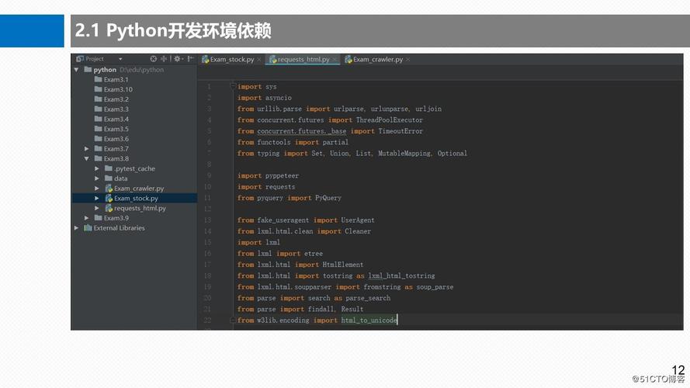This screenshot has height=388, width=690.
Task: Click the requests_html.py Python icon in tree
Action: [109, 208]
